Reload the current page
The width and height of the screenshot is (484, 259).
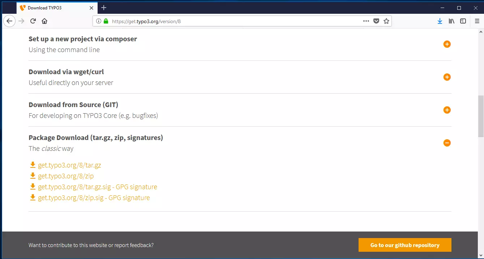[x=33, y=21]
